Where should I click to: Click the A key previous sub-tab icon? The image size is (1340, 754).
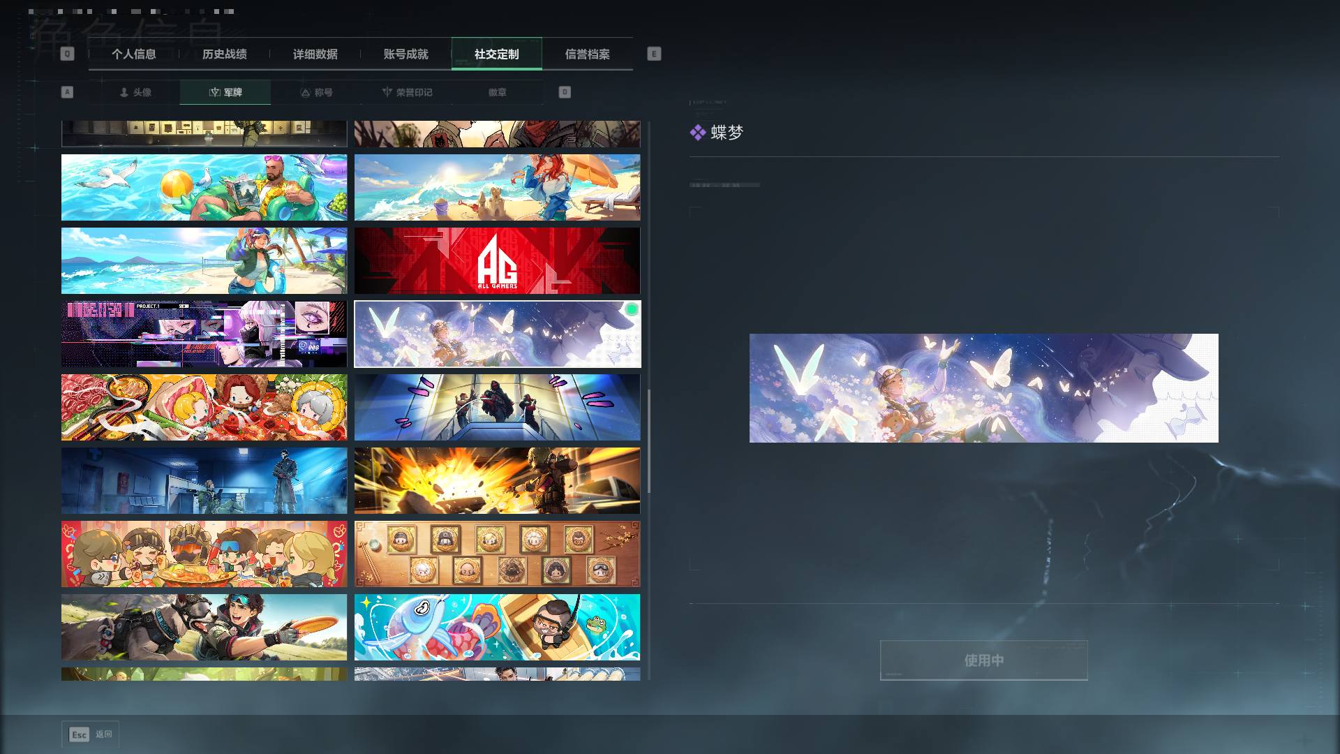[x=67, y=92]
